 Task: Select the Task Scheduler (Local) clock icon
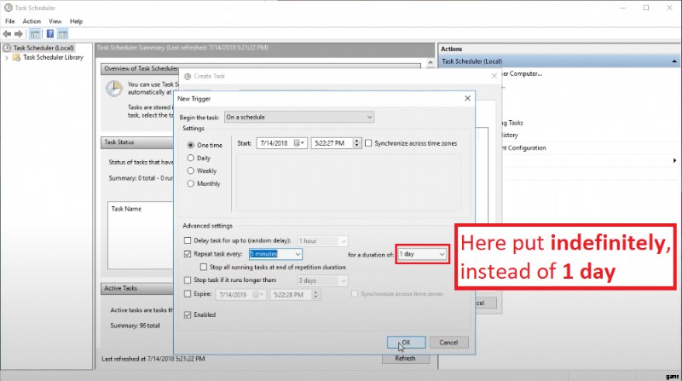(8, 48)
